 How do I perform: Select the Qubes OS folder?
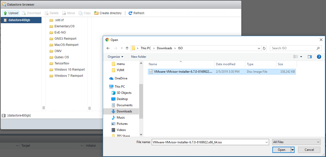(59, 57)
